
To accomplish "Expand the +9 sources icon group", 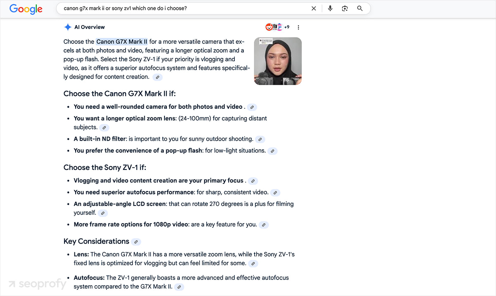I will 286,27.
